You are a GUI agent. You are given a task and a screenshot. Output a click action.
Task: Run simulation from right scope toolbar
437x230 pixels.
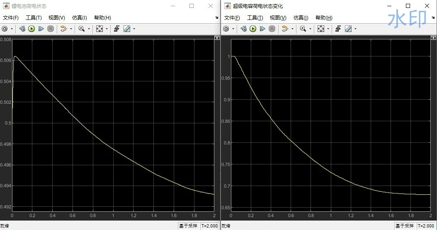click(253, 29)
